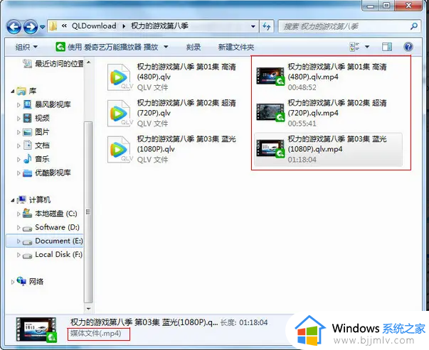The height and width of the screenshot is (350, 429).
Task: Open 文档 library
Action: tap(42, 146)
